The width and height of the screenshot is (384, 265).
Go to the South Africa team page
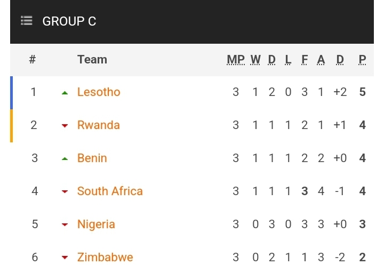[110, 191]
